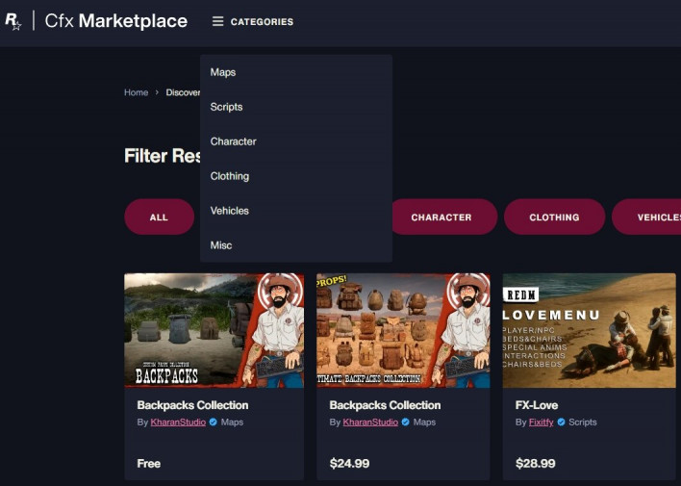Open Fixitfy author profile link
Viewport: 681px width, 486px height.
(541, 422)
